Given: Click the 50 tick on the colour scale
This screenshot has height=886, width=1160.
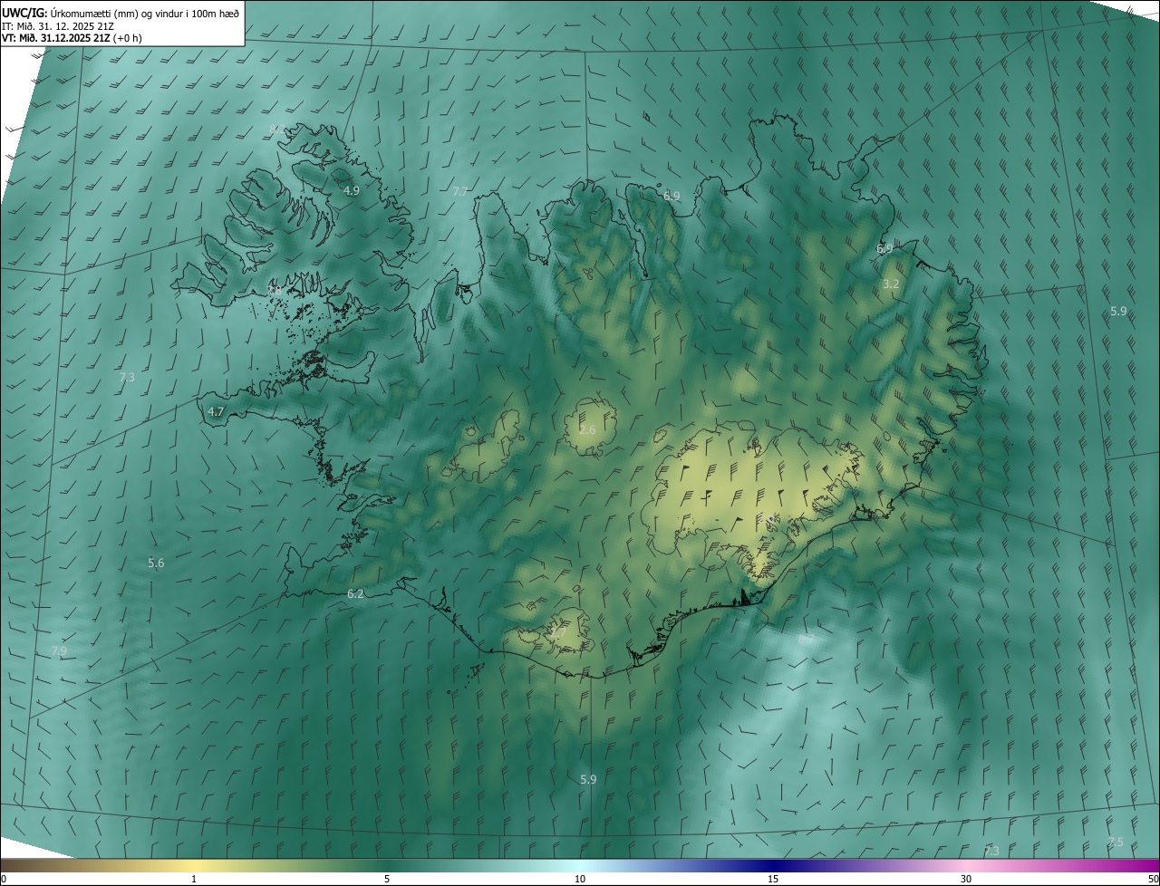Looking at the screenshot, I should [x=1153, y=879].
